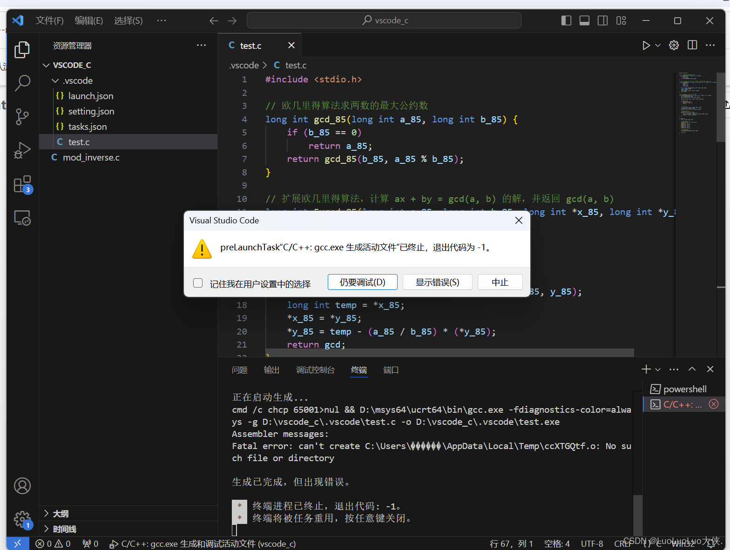Toggle the secondary side bar layout icon

602,20
